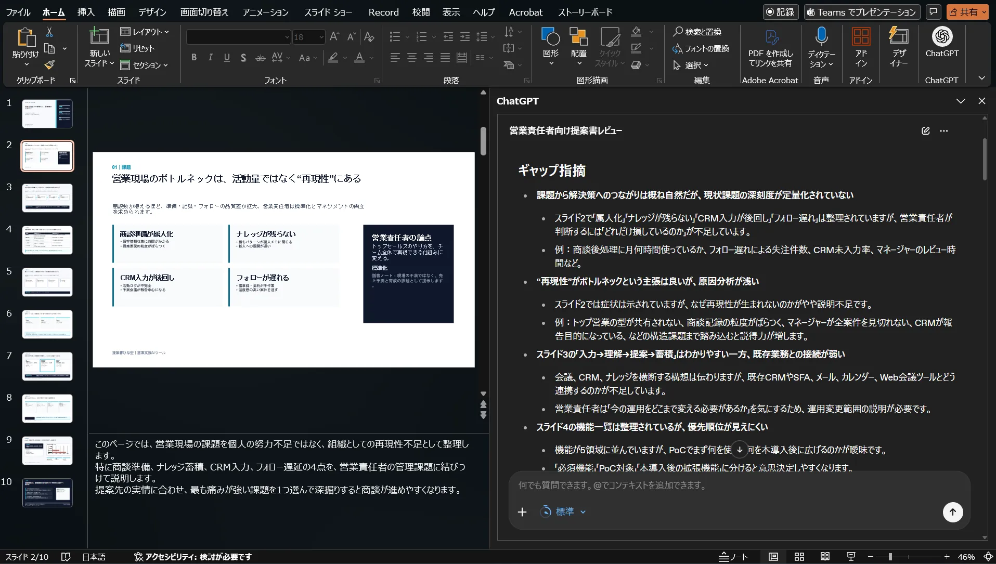This screenshot has height=564, width=996.
Task: Click the send arrow button in ChatGPT
Action: click(x=953, y=512)
